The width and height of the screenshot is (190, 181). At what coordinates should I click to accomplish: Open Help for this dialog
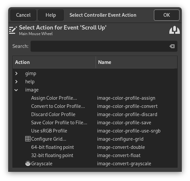tap(51, 15)
